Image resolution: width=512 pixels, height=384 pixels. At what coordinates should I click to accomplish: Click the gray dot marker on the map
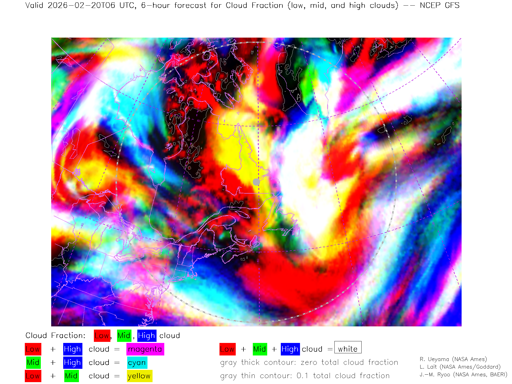(256, 182)
